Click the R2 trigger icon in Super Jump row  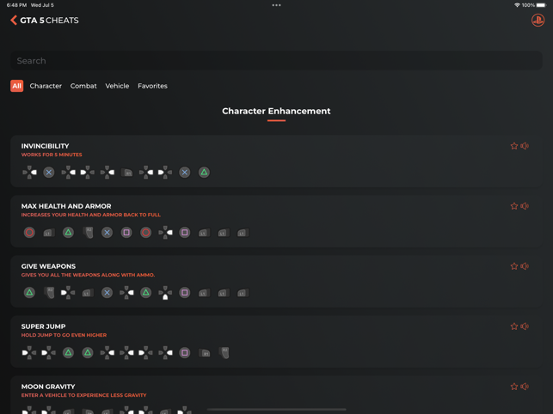coord(224,353)
